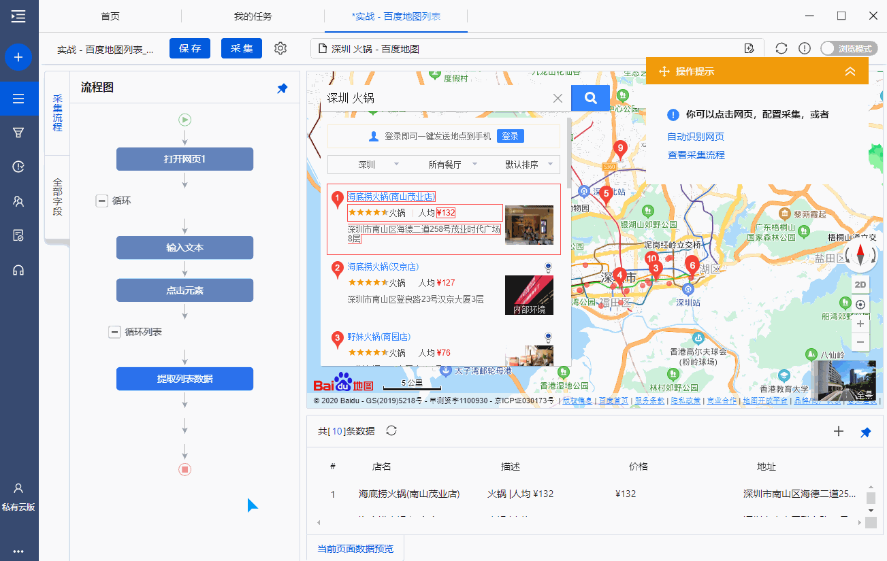
Task: Select the 提取列表数据 workflow step
Action: [185, 379]
